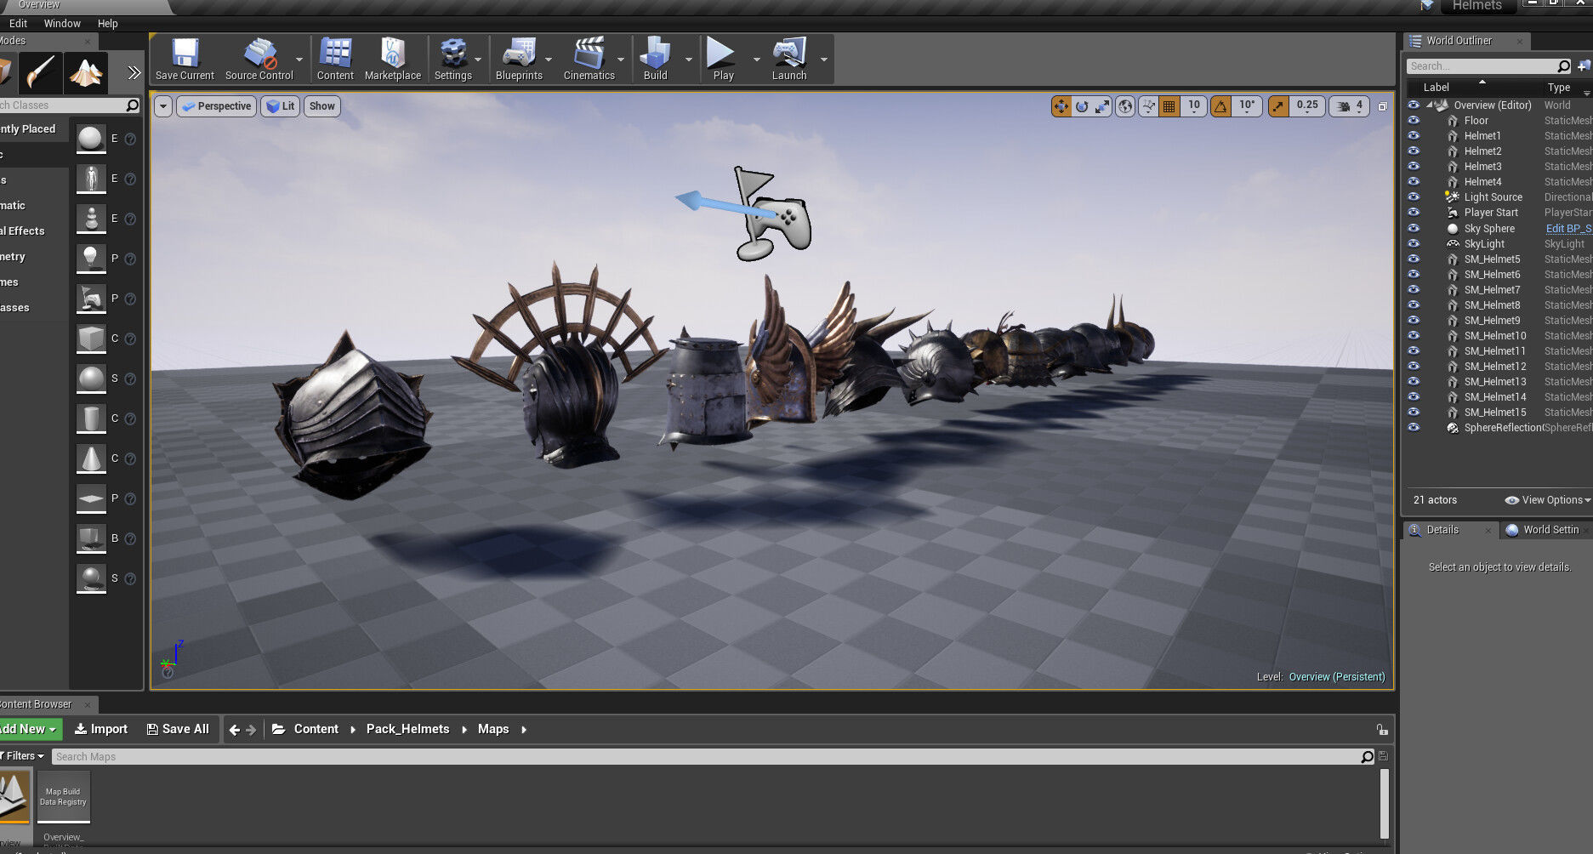Select the Cube shape in Place panel
This screenshot has height=854, width=1593.
[91, 339]
